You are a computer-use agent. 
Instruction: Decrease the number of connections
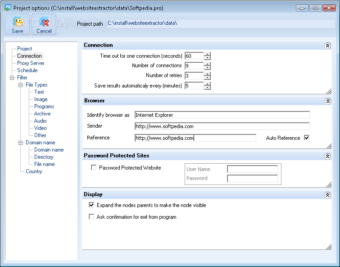pyautogui.click(x=207, y=68)
